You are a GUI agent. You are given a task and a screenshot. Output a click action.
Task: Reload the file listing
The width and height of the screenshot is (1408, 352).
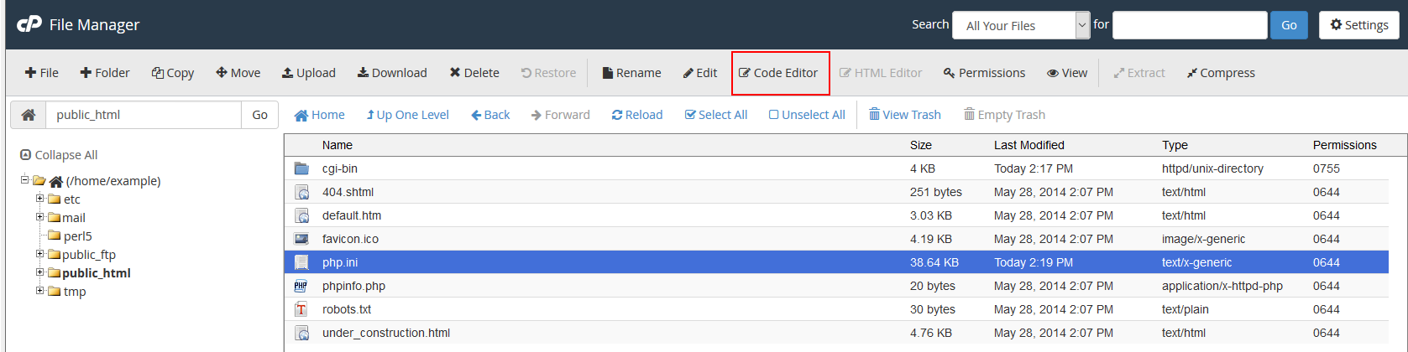click(x=637, y=115)
